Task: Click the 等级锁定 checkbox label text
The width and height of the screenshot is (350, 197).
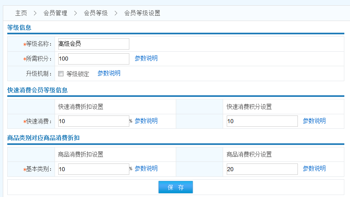Action: pos(78,74)
